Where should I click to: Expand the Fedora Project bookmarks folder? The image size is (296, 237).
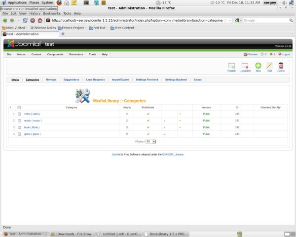tap(72, 28)
